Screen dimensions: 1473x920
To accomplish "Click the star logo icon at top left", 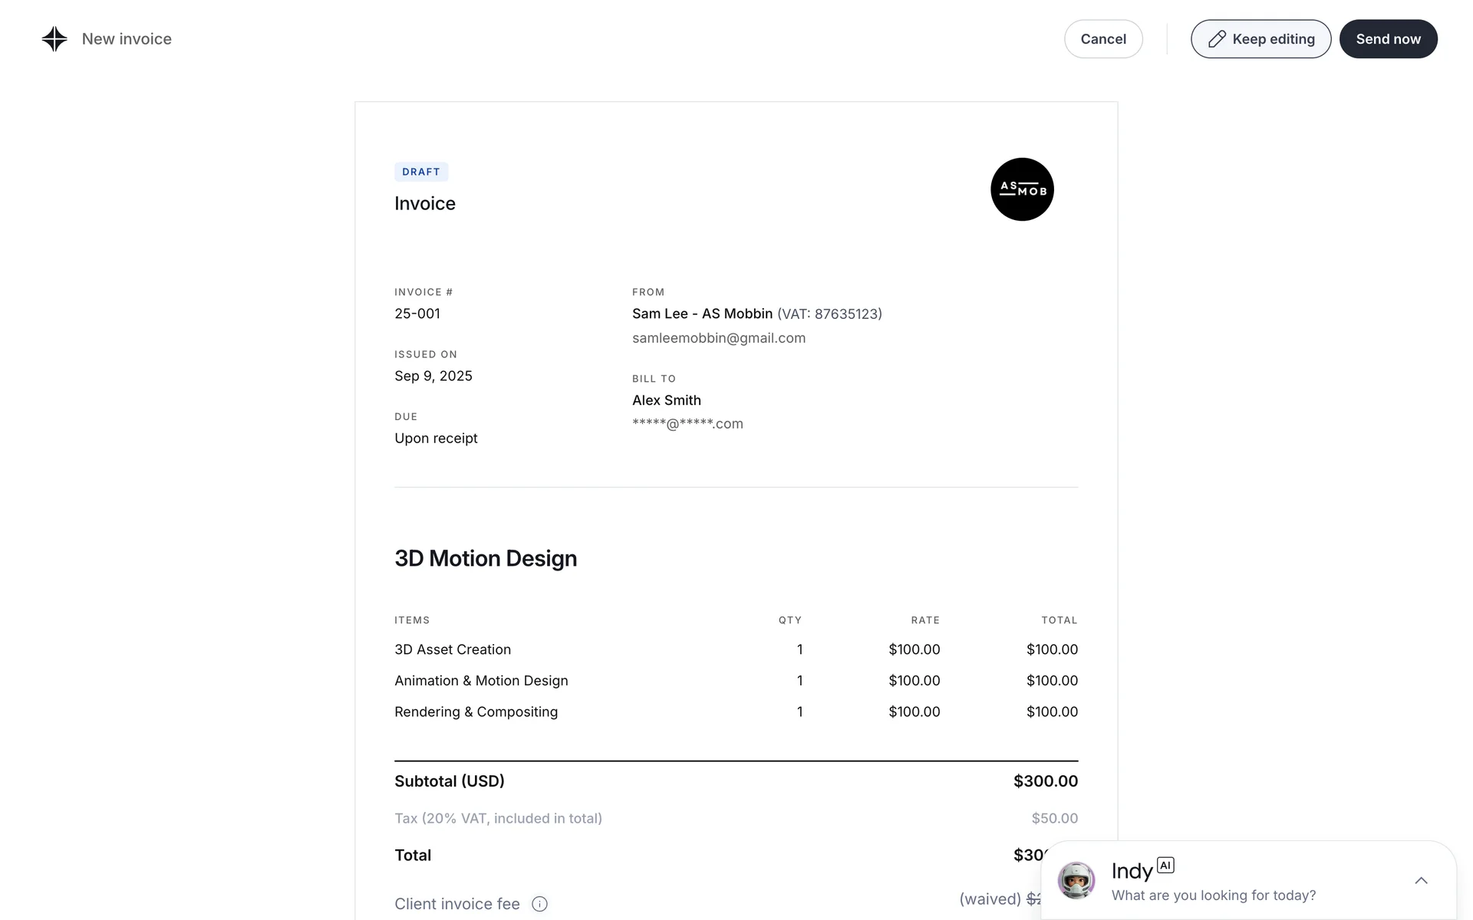I will [x=54, y=39].
